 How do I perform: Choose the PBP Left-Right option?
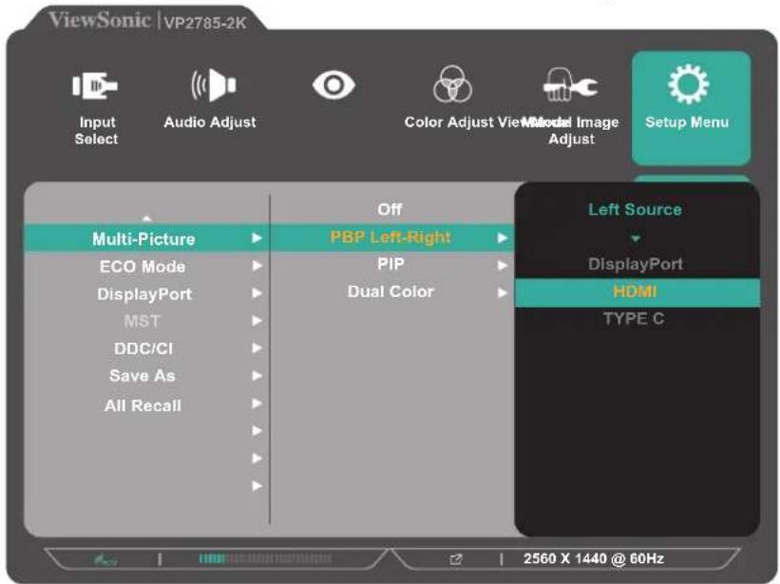tap(390, 237)
